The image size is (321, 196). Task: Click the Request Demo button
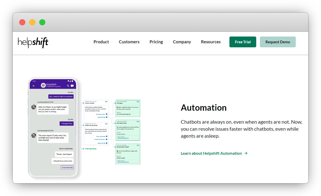(278, 42)
